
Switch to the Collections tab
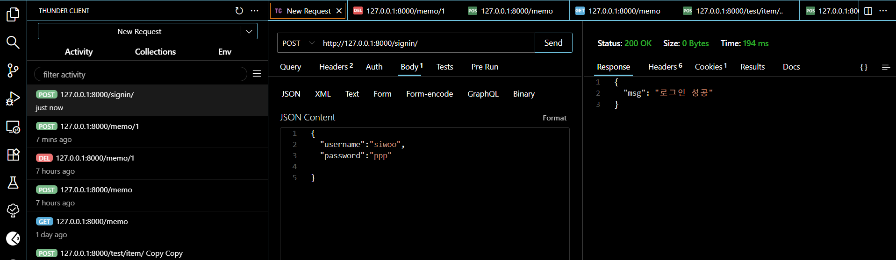coord(155,52)
